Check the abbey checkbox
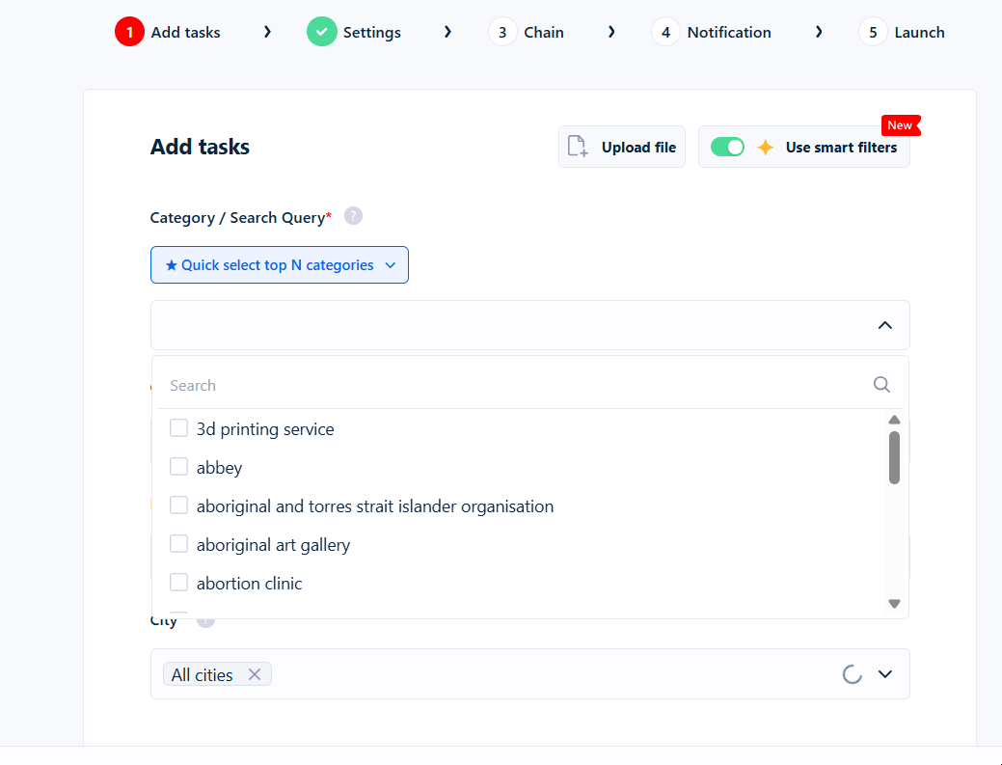 pos(179,467)
